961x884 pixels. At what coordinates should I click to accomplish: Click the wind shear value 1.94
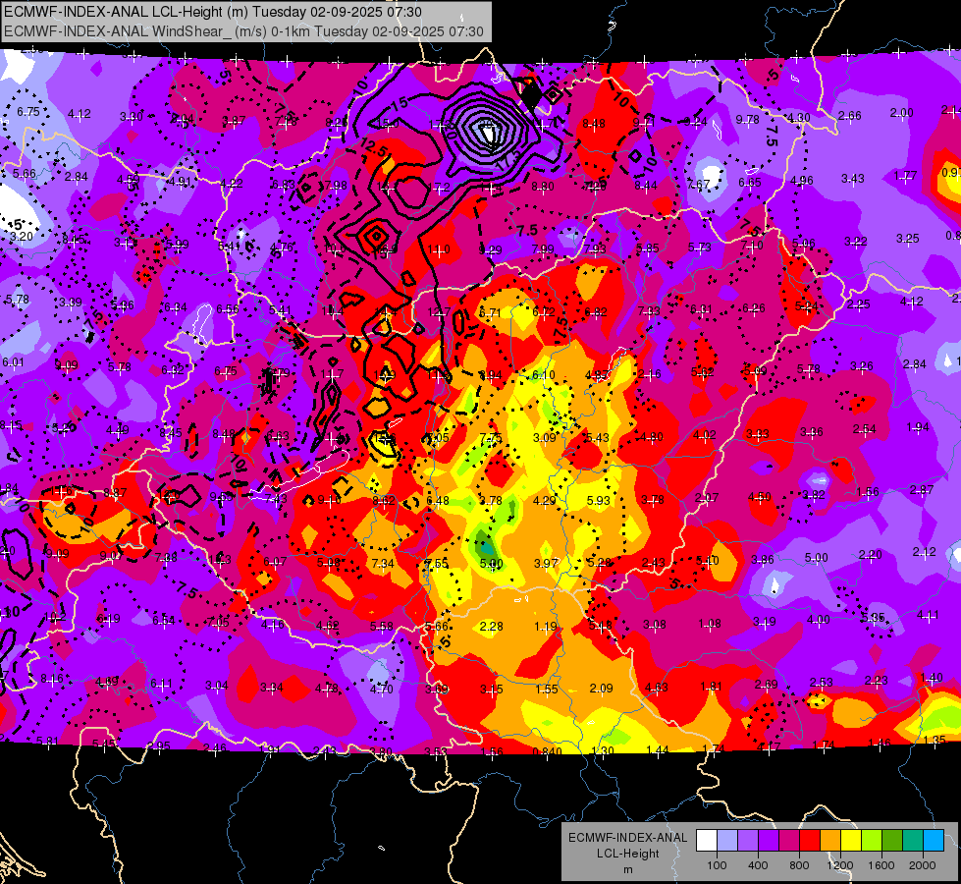coord(918,427)
